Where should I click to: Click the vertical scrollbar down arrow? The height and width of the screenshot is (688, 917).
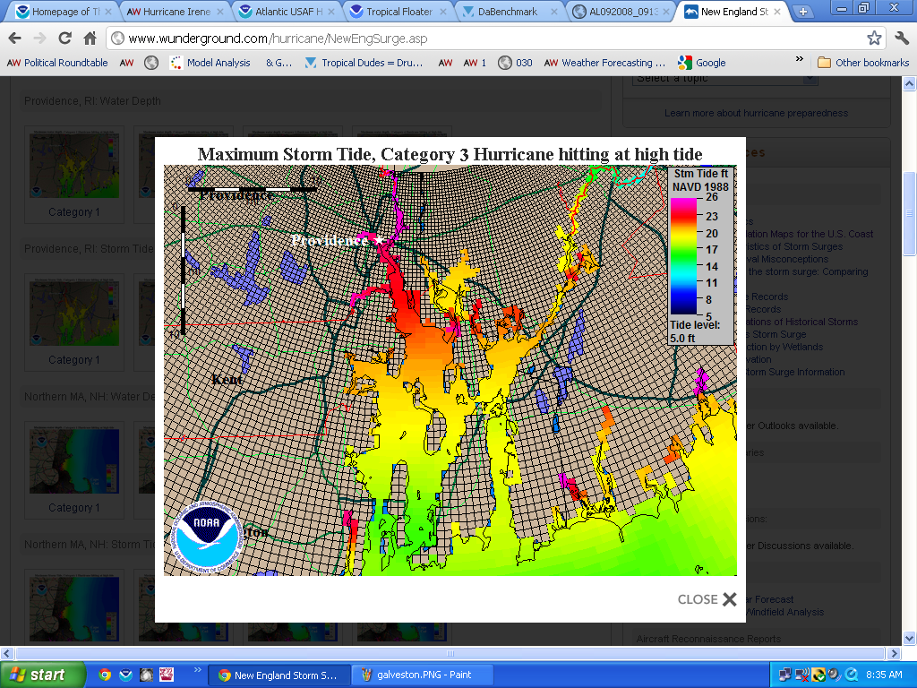point(909,638)
